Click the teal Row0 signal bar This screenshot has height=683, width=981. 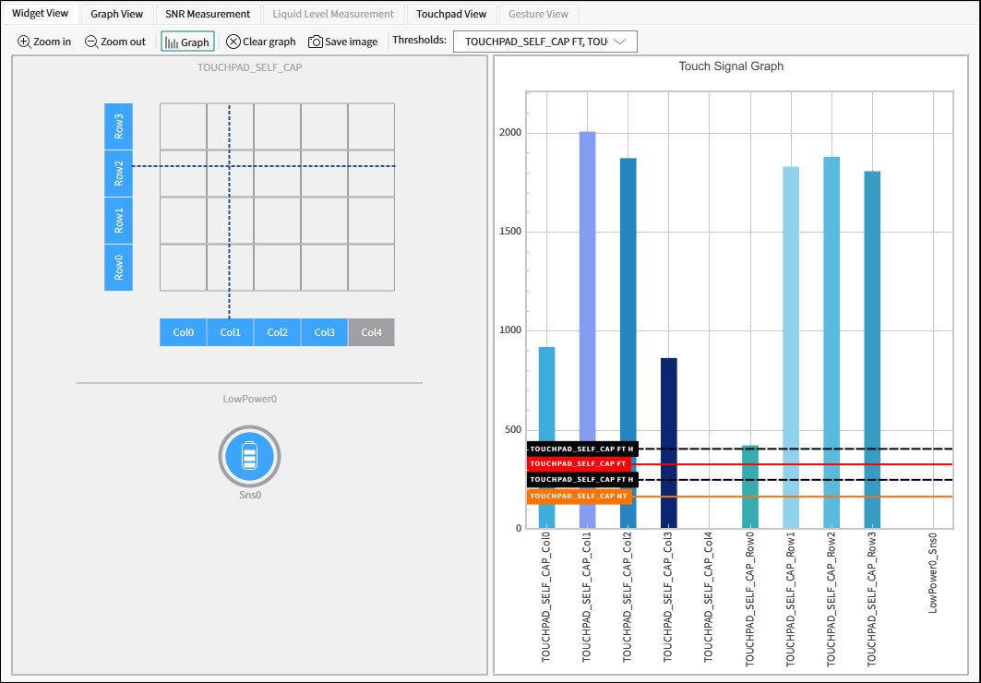click(x=750, y=486)
